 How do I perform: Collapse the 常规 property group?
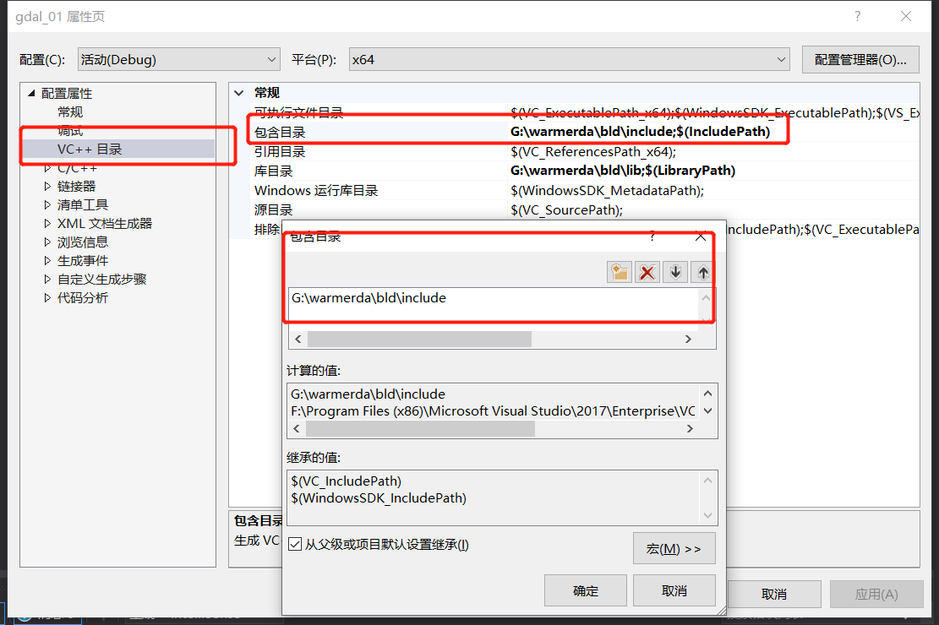239,93
